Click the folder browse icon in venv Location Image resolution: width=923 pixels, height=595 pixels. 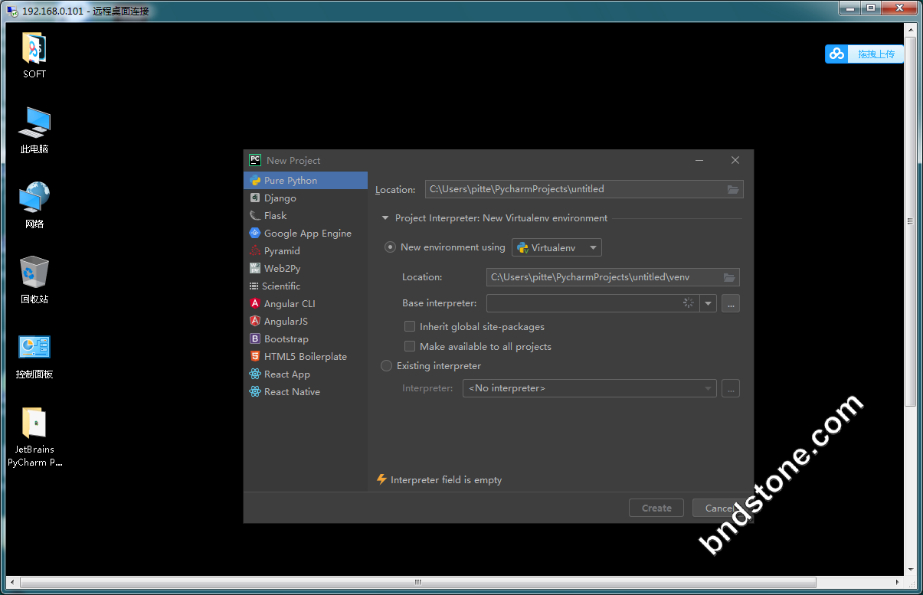click(x=728, y=277)
